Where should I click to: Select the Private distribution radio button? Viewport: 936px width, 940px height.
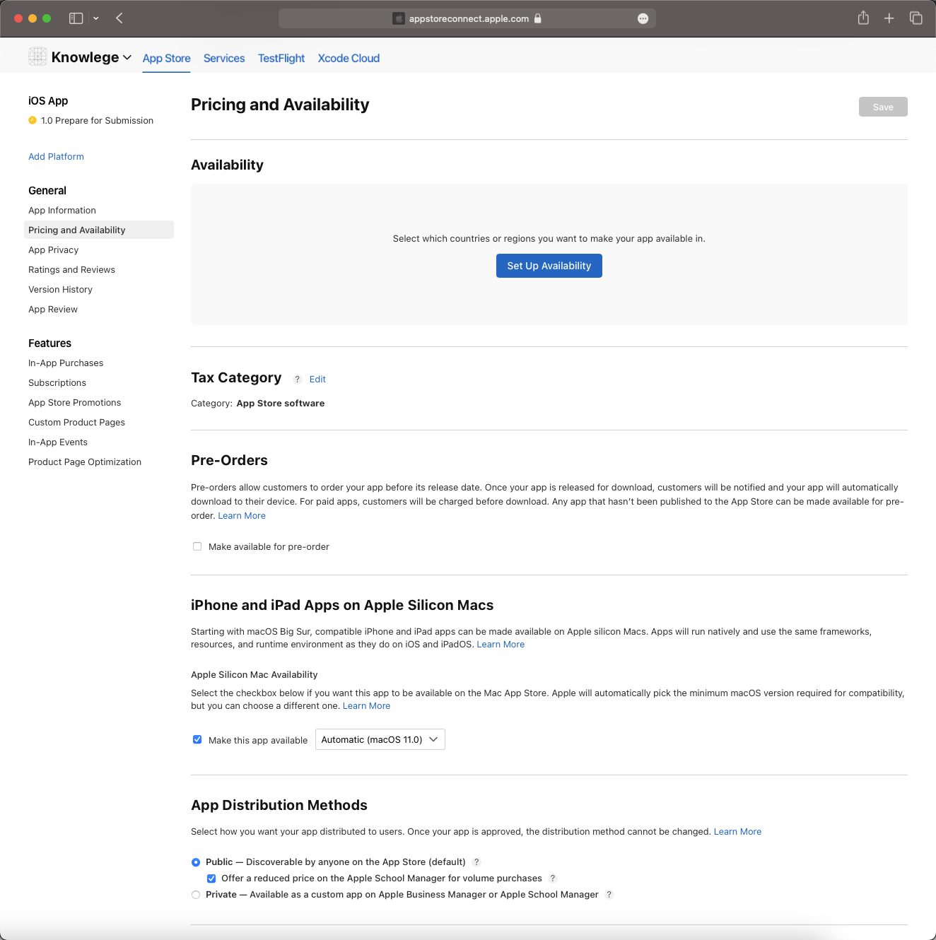(196, 895)
